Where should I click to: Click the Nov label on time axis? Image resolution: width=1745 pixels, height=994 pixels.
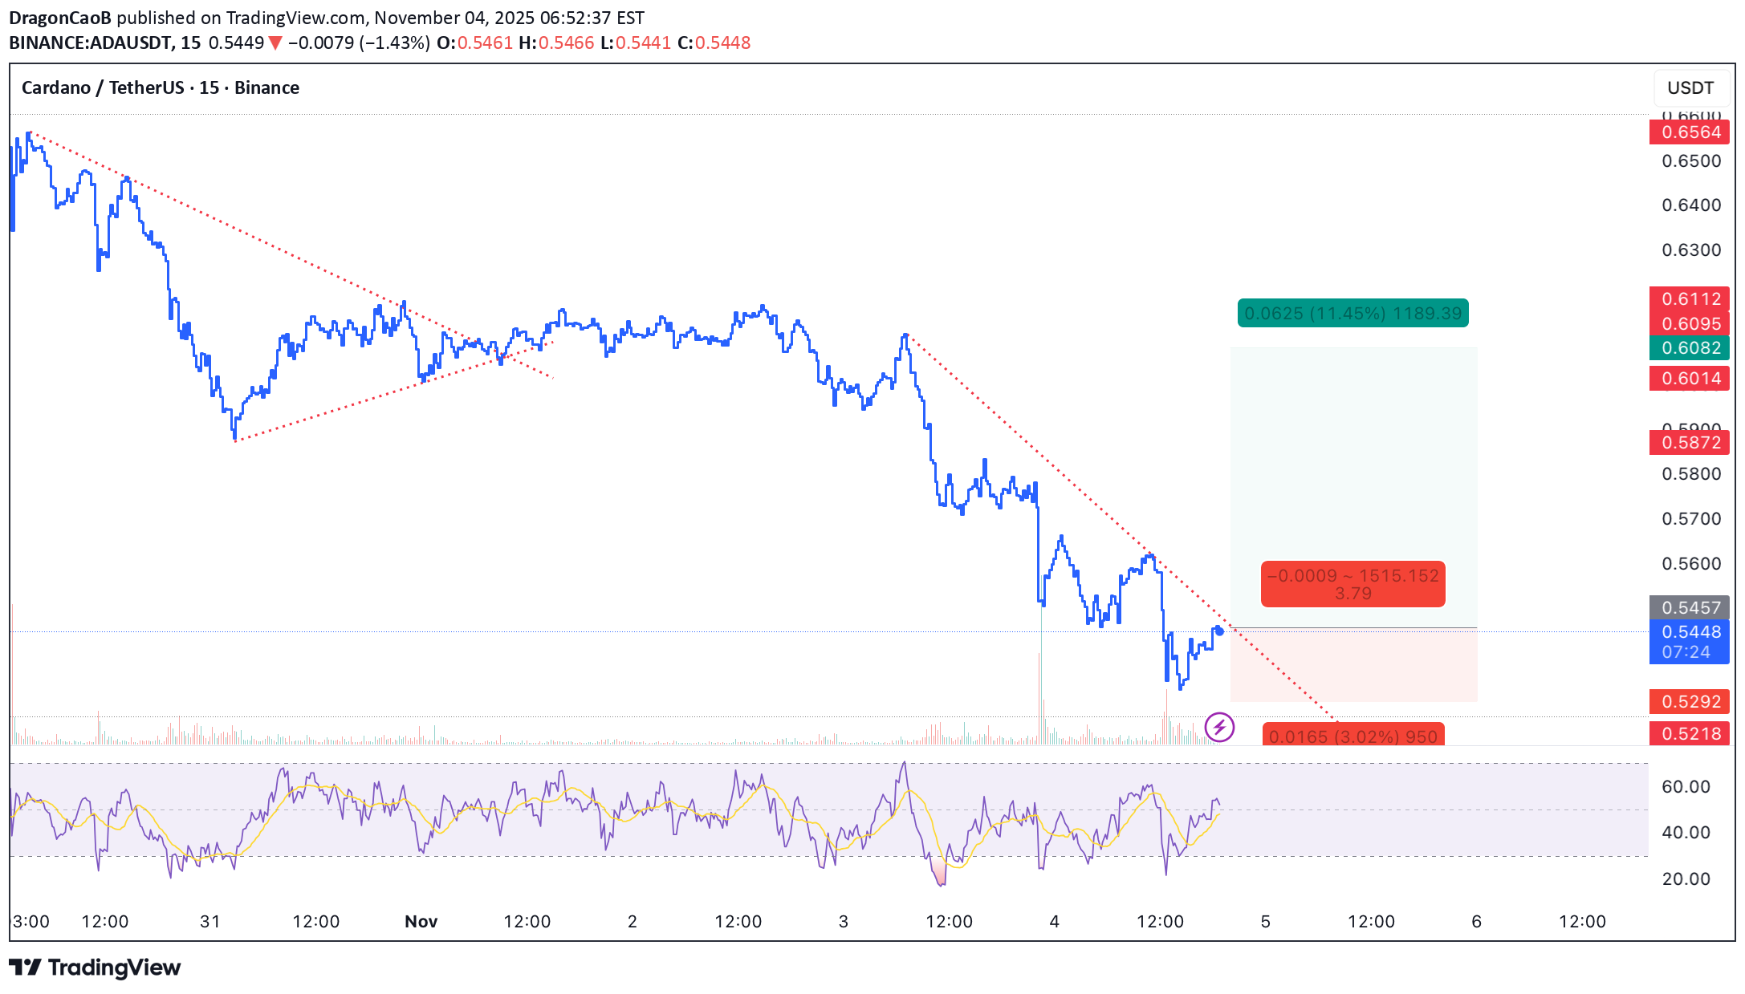click(421, 922)
